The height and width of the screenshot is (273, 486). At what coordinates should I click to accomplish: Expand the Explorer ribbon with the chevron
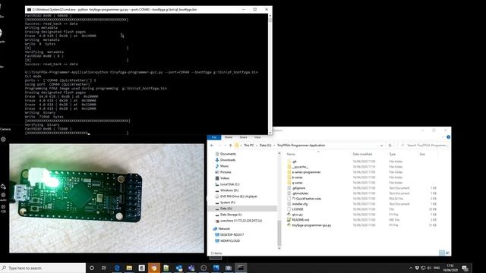pos(443,137)
